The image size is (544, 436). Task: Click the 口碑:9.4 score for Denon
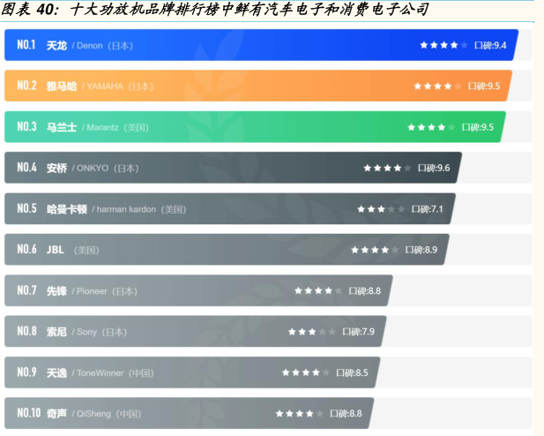[490, 45]
